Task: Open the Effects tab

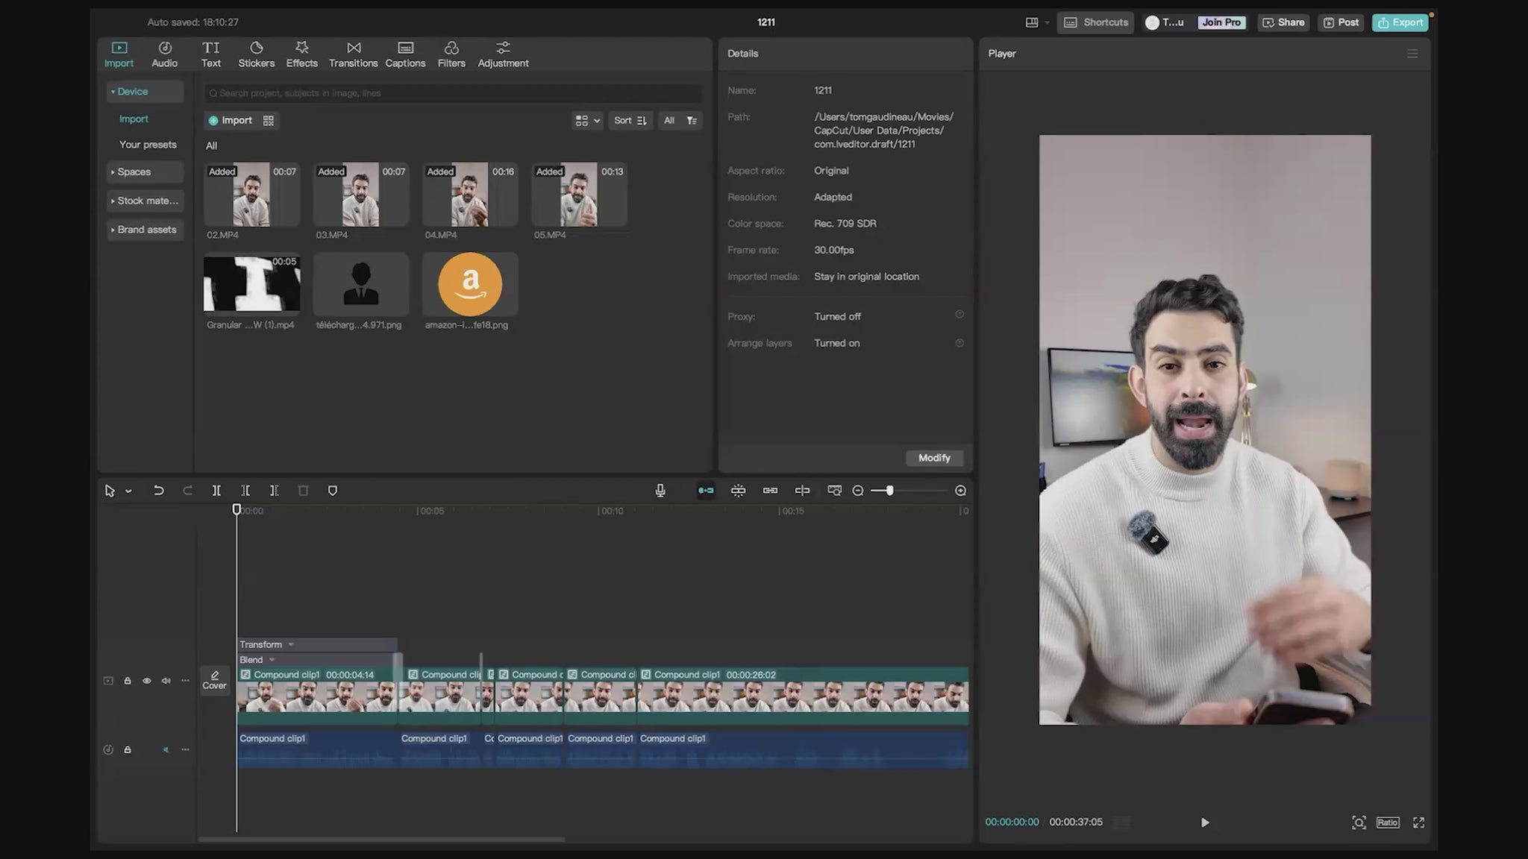Action: coord(301,54)
